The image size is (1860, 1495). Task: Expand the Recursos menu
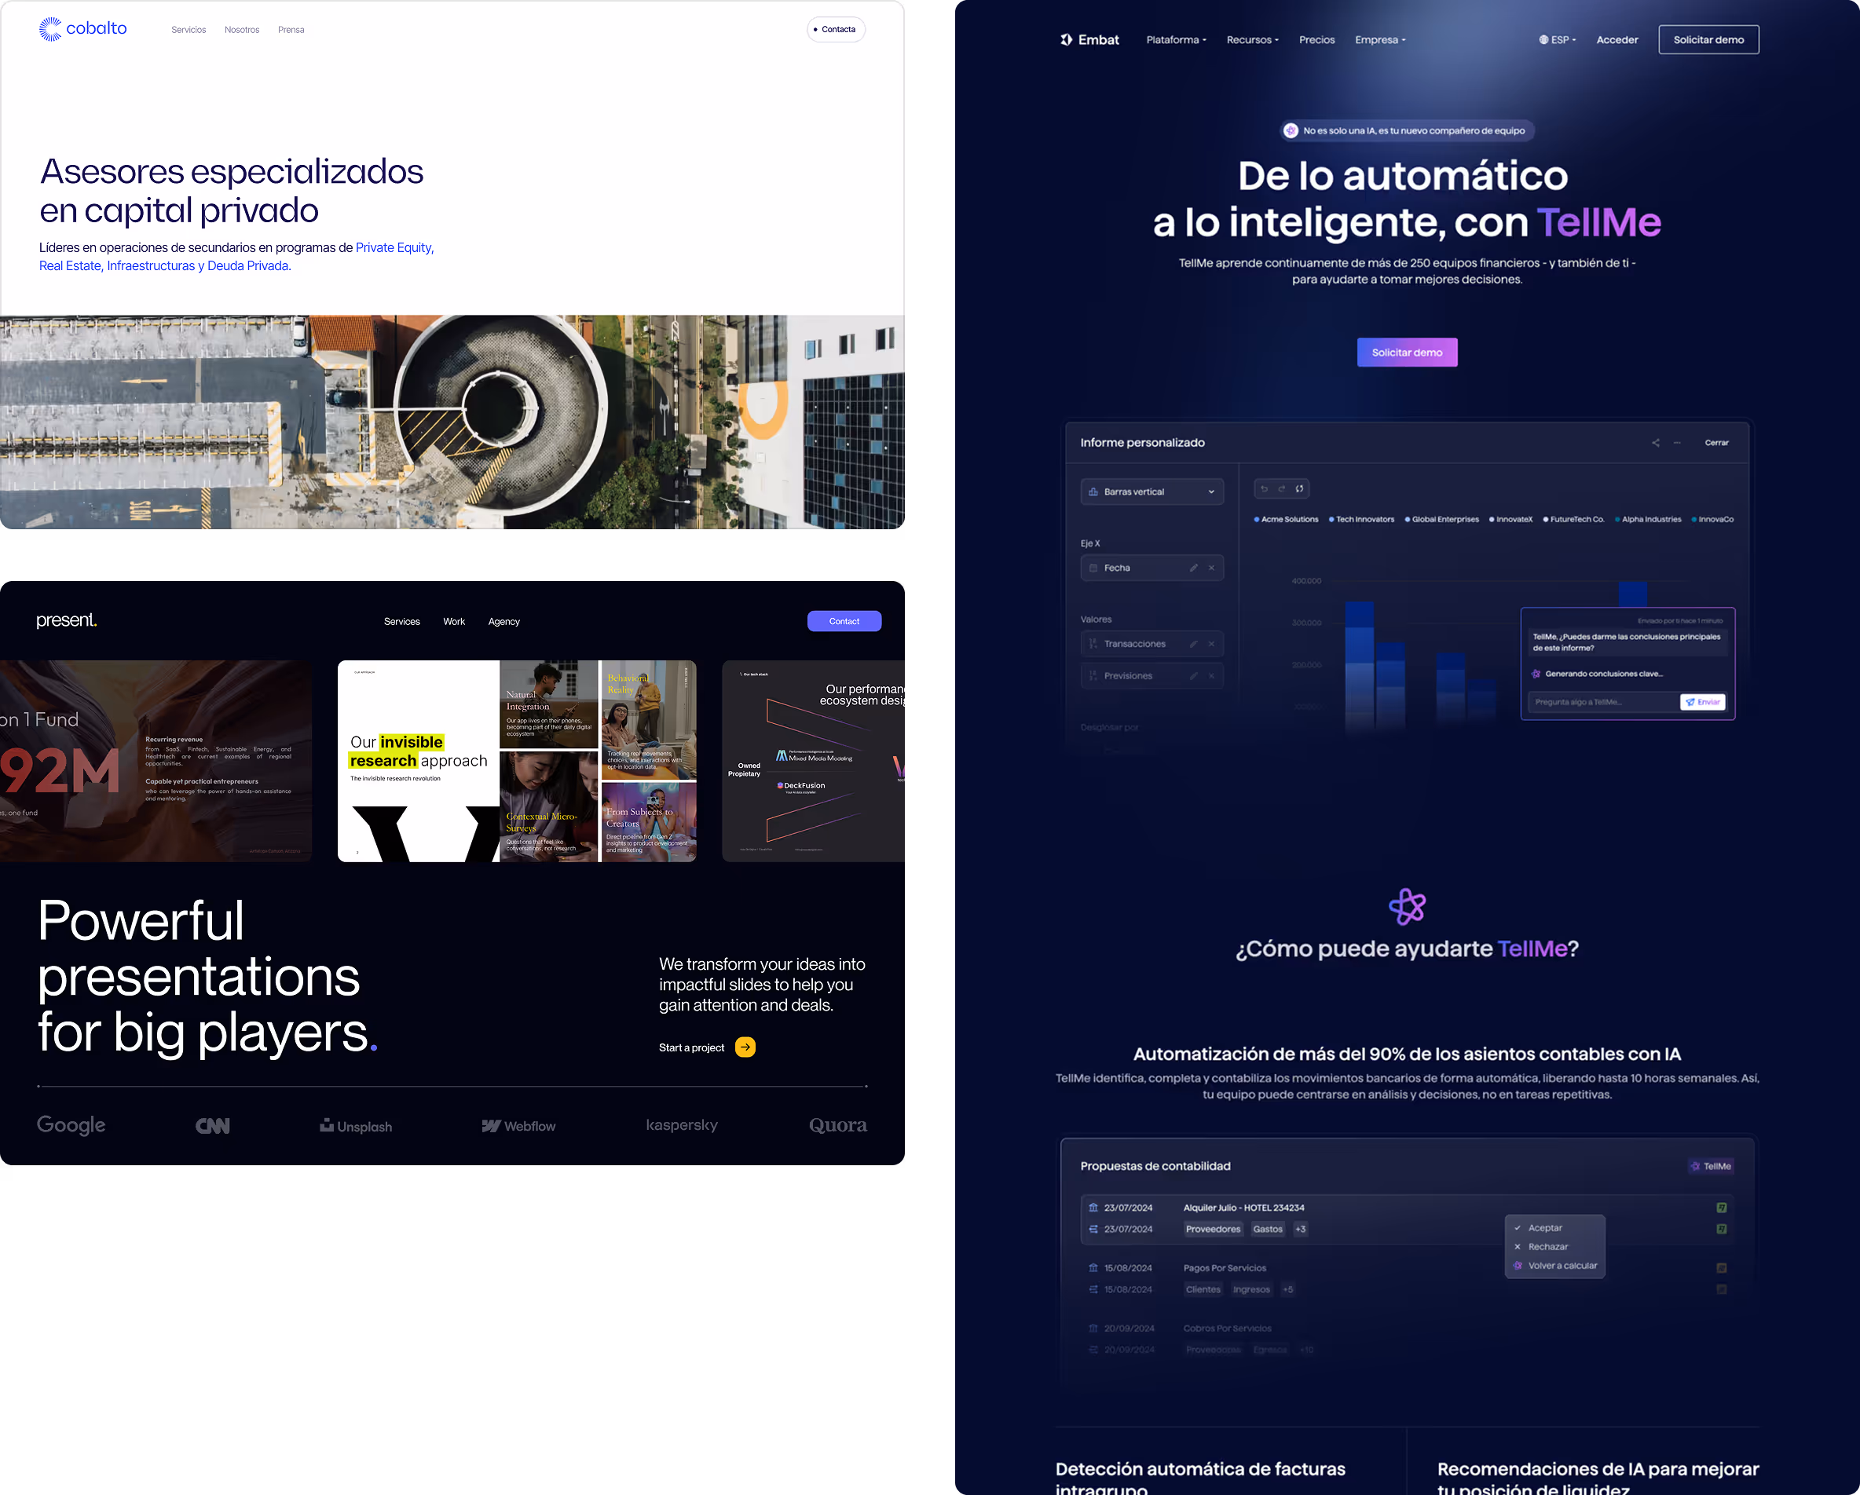(x=1253, y=40)
